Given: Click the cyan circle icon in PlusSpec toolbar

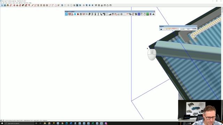Looking at the screenshot, I should tap(75, 14).
